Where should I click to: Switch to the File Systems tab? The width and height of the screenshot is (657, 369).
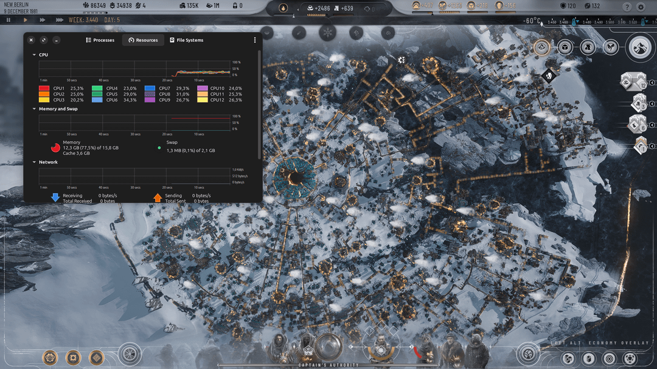187,40
